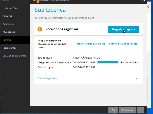
Task: Click the Offline Registration chevron arrow
Action: 137,78
